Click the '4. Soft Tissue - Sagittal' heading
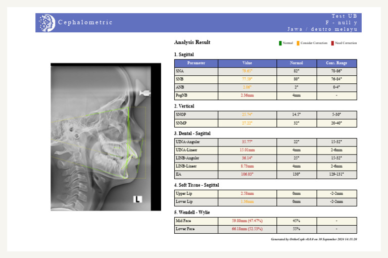Image resolution: width=388 pixels, height=258 pixels. pyautogui.click(x=197, y=185)
